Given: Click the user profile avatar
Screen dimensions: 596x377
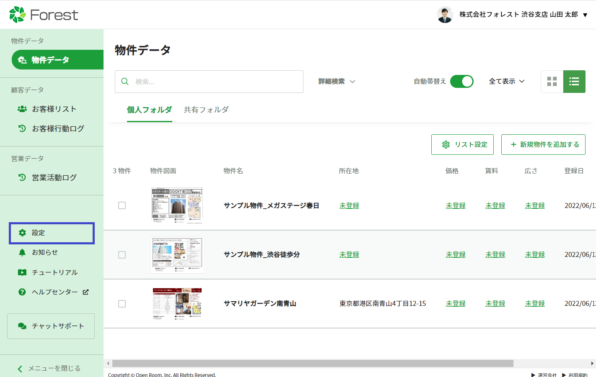Looking at the screenshot, I should (445, 15).
